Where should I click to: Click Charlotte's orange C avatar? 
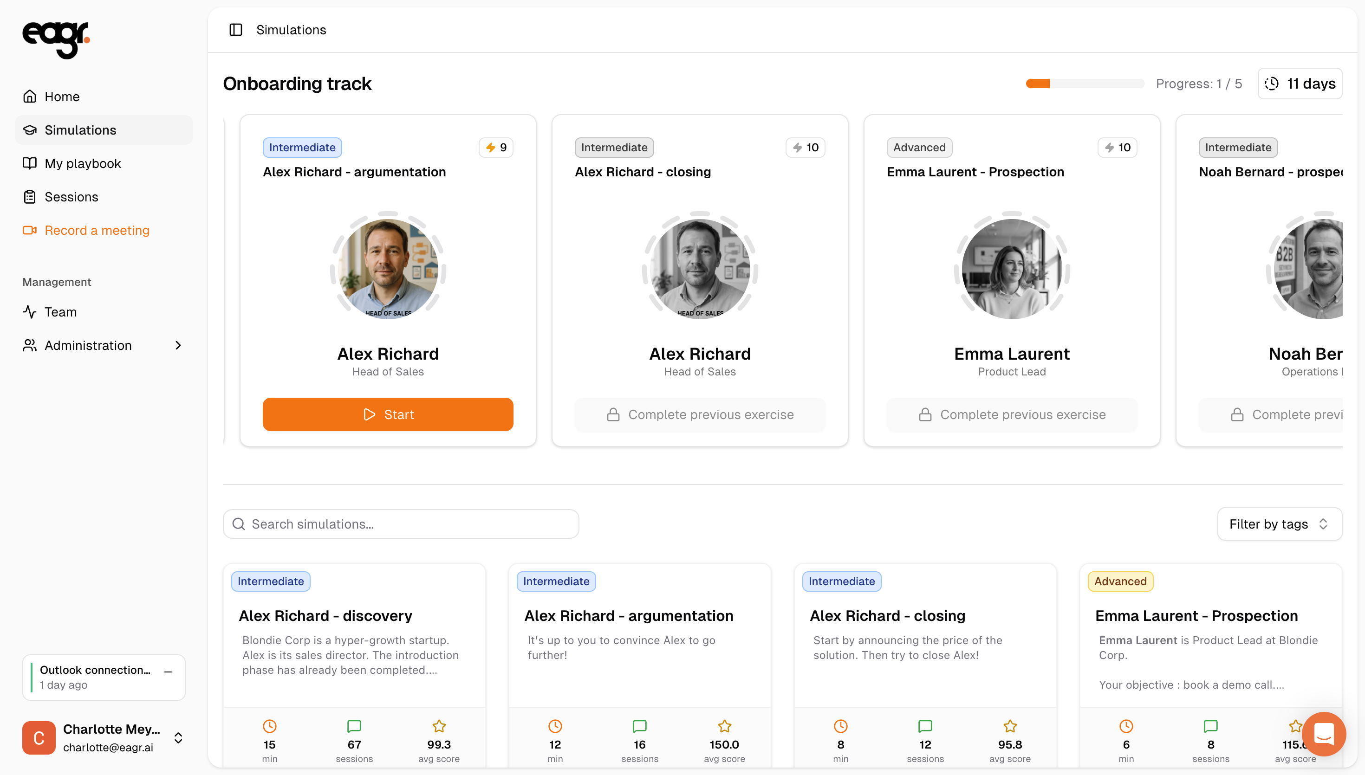[39, 738]
